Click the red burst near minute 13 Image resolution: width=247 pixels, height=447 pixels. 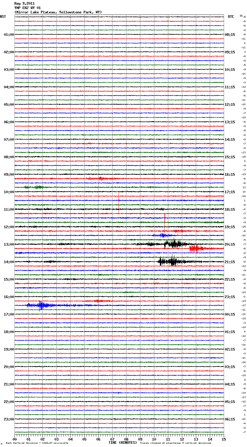pyautogui.click(x=196, y=249)
